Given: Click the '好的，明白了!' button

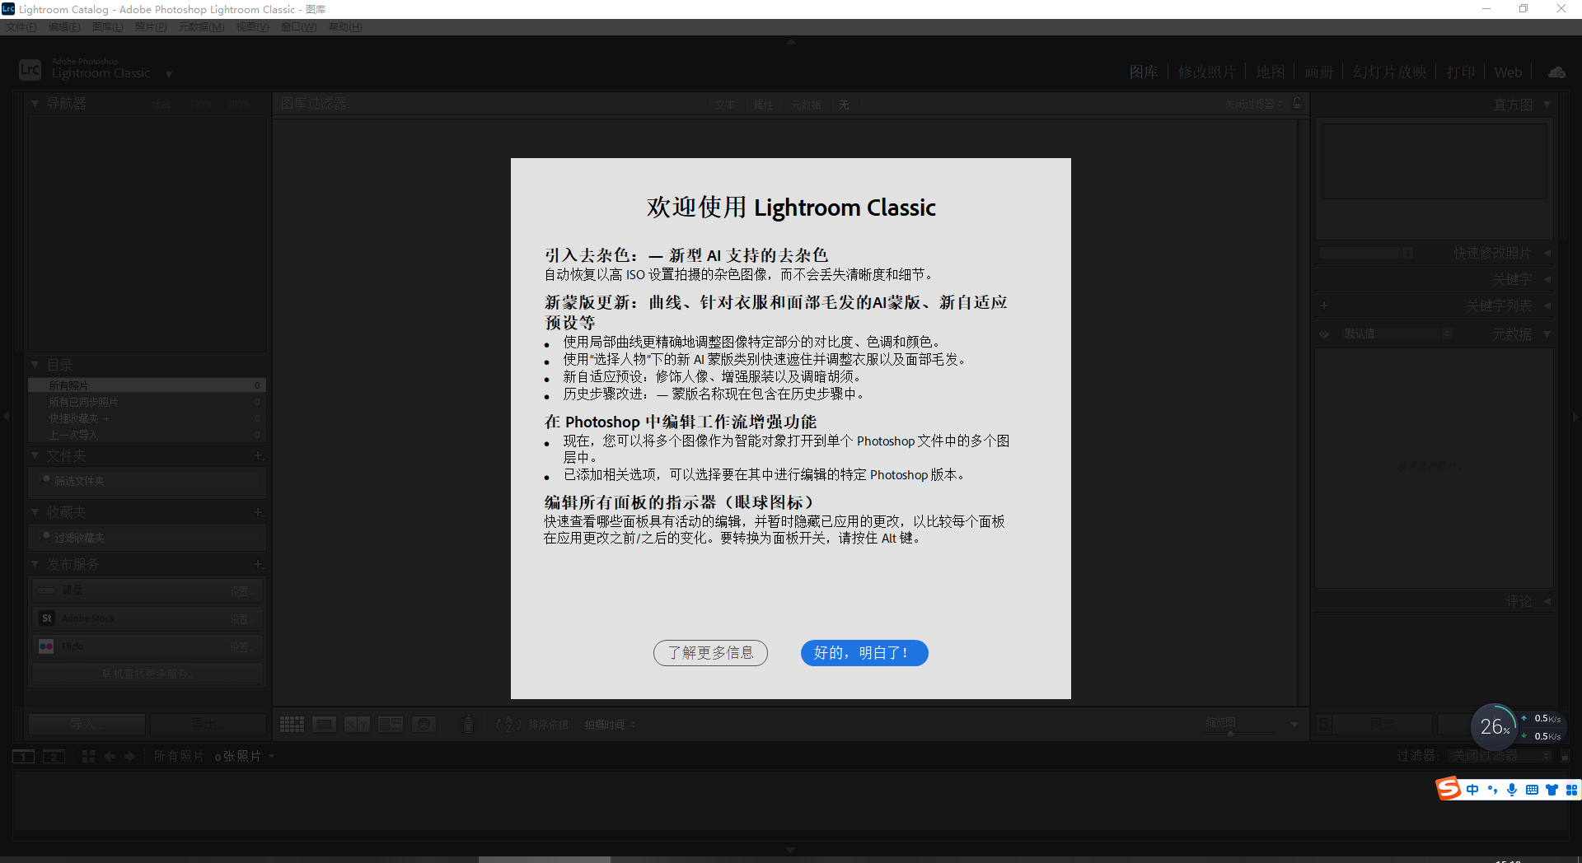Looking at the screenshot, I should coord(864,653).
